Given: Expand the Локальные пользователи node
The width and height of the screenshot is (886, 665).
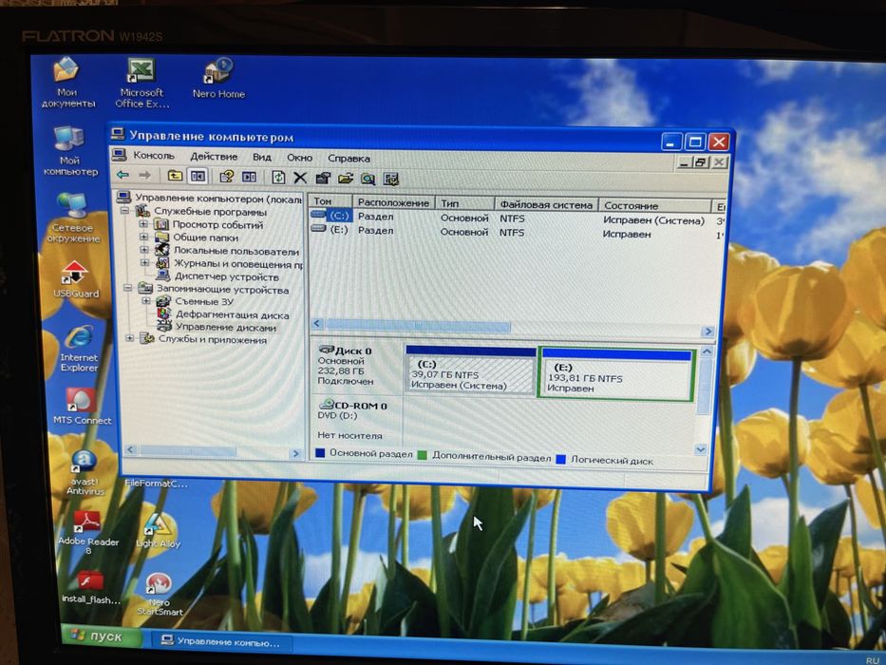Looking at the screenshot, I should point(144,249).
